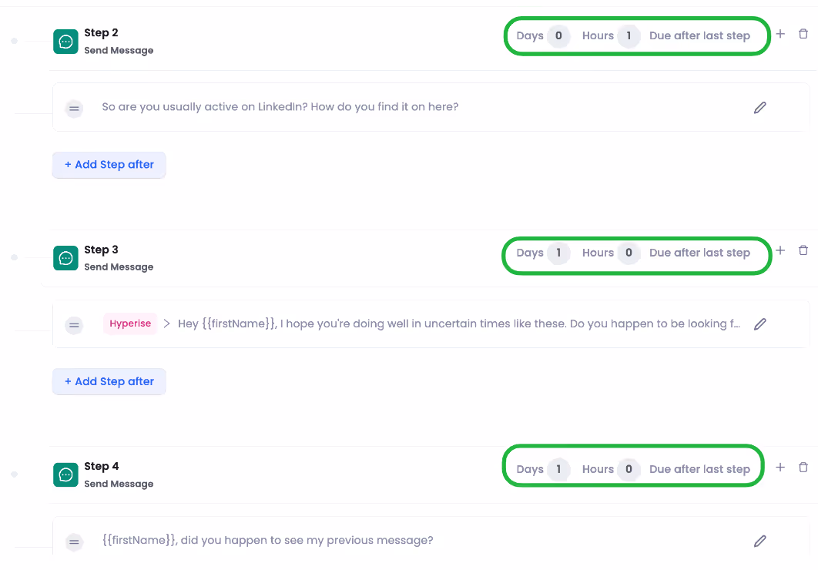Edit the LinkedIn question message with the pencil icon

pos(759,107)
